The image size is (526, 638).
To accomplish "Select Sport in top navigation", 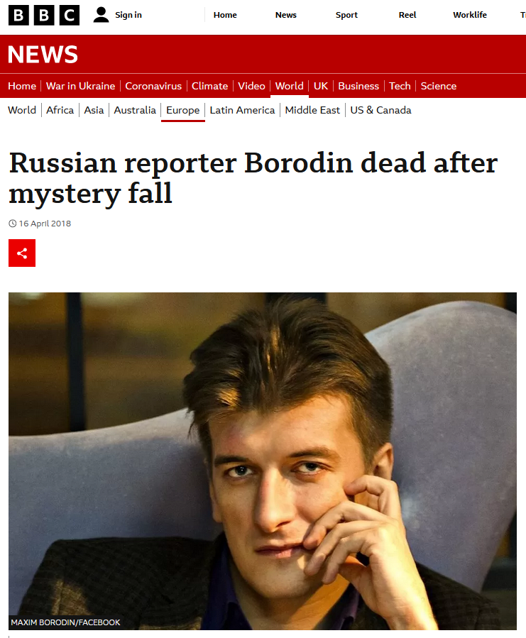I will click(x=346, y=15).
